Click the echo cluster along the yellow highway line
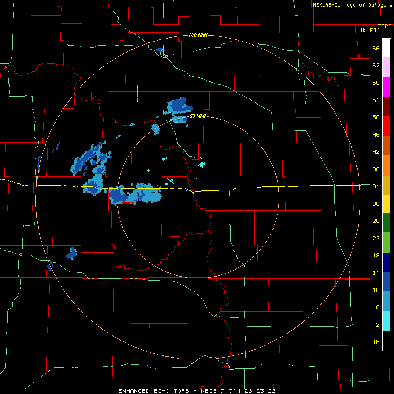 click(x=135, y=193)
